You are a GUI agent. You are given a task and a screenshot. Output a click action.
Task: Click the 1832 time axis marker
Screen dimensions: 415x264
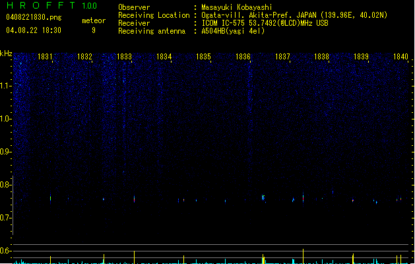(84, 57)
